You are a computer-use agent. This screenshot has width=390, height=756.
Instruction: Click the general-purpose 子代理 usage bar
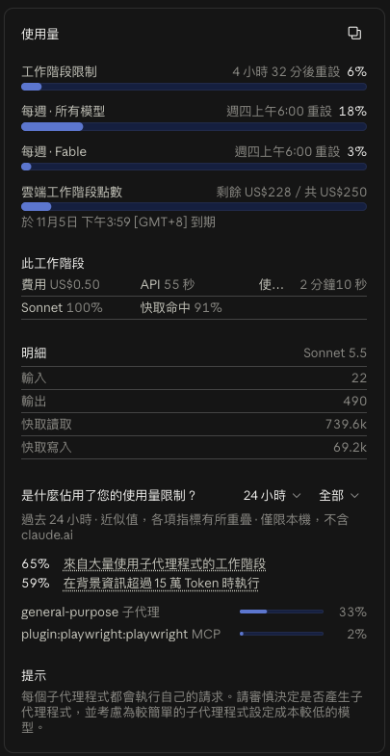[281, 612]
